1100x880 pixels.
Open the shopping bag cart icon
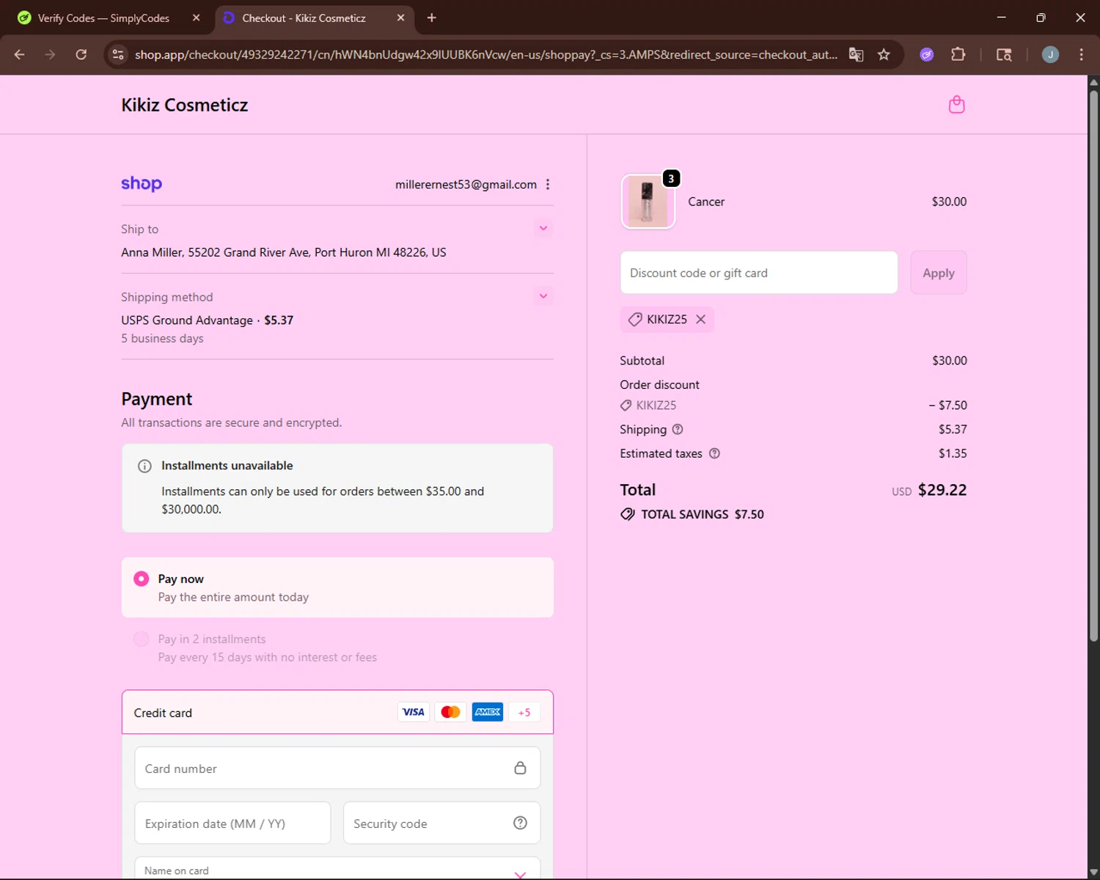[956, 105]
